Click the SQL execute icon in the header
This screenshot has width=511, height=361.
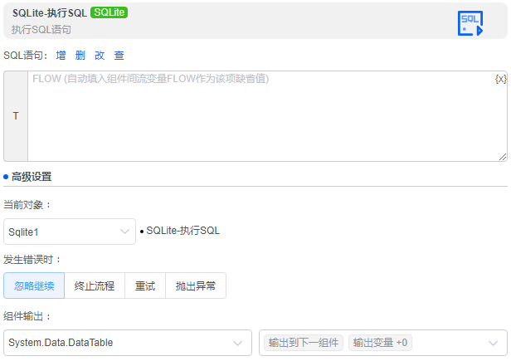tap(470, 23)
